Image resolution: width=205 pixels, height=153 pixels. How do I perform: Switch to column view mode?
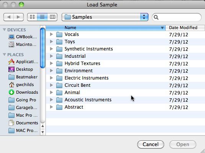pyautogui.click(x=52, y=17)
